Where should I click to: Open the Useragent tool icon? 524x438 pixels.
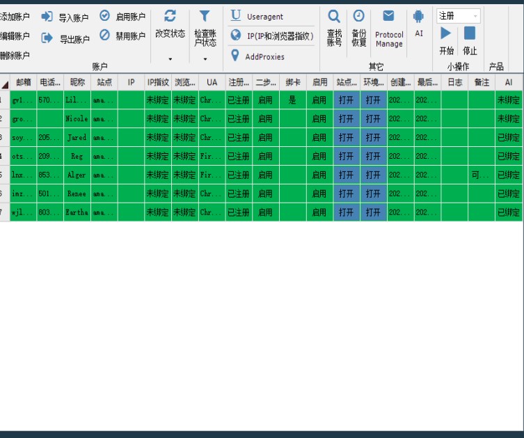coord(236,15)
